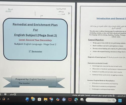Open File Explorer folder icon
The image size is (126, 105).
(46, 99)
